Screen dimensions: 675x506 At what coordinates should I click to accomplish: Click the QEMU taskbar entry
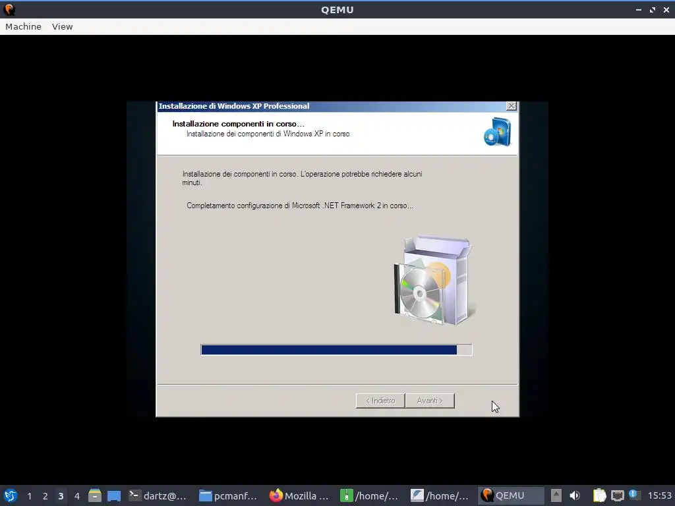511,495
